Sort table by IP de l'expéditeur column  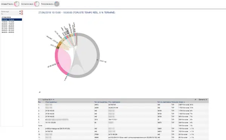pos(51,102)
